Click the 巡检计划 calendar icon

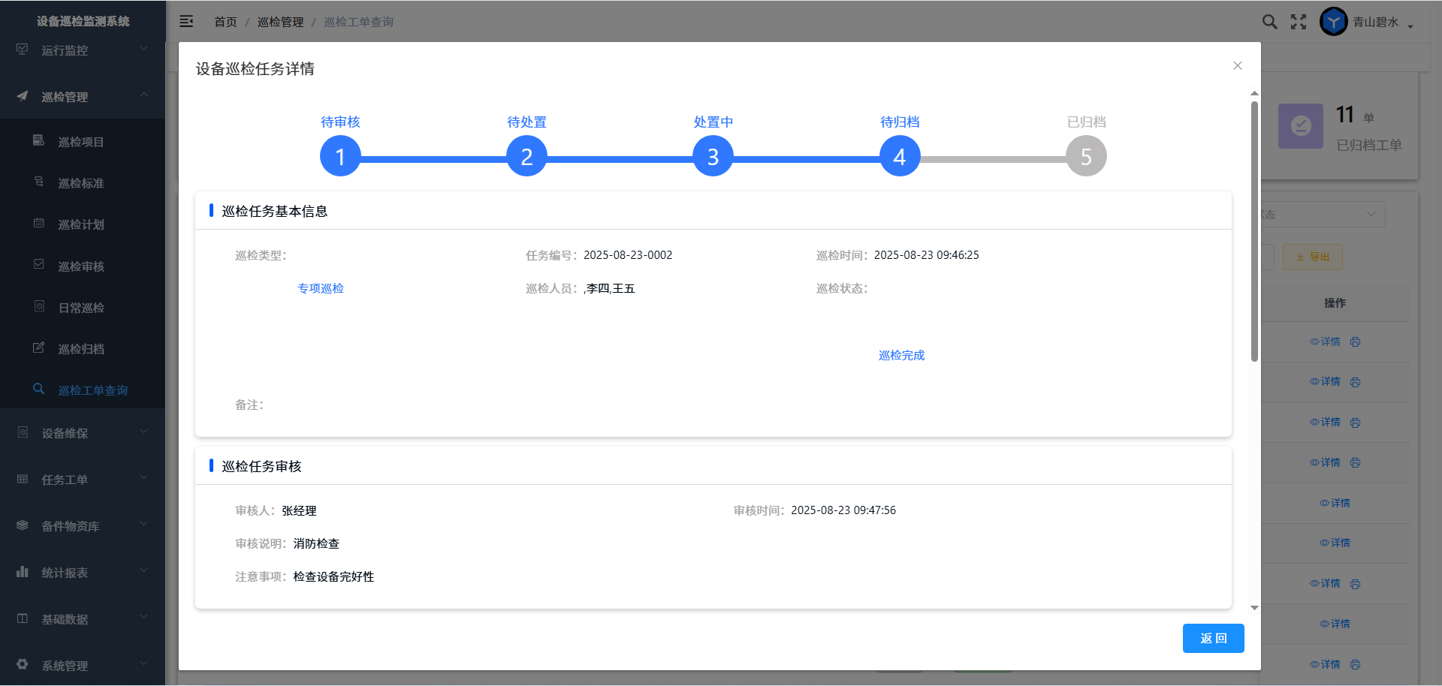[39, 223]
